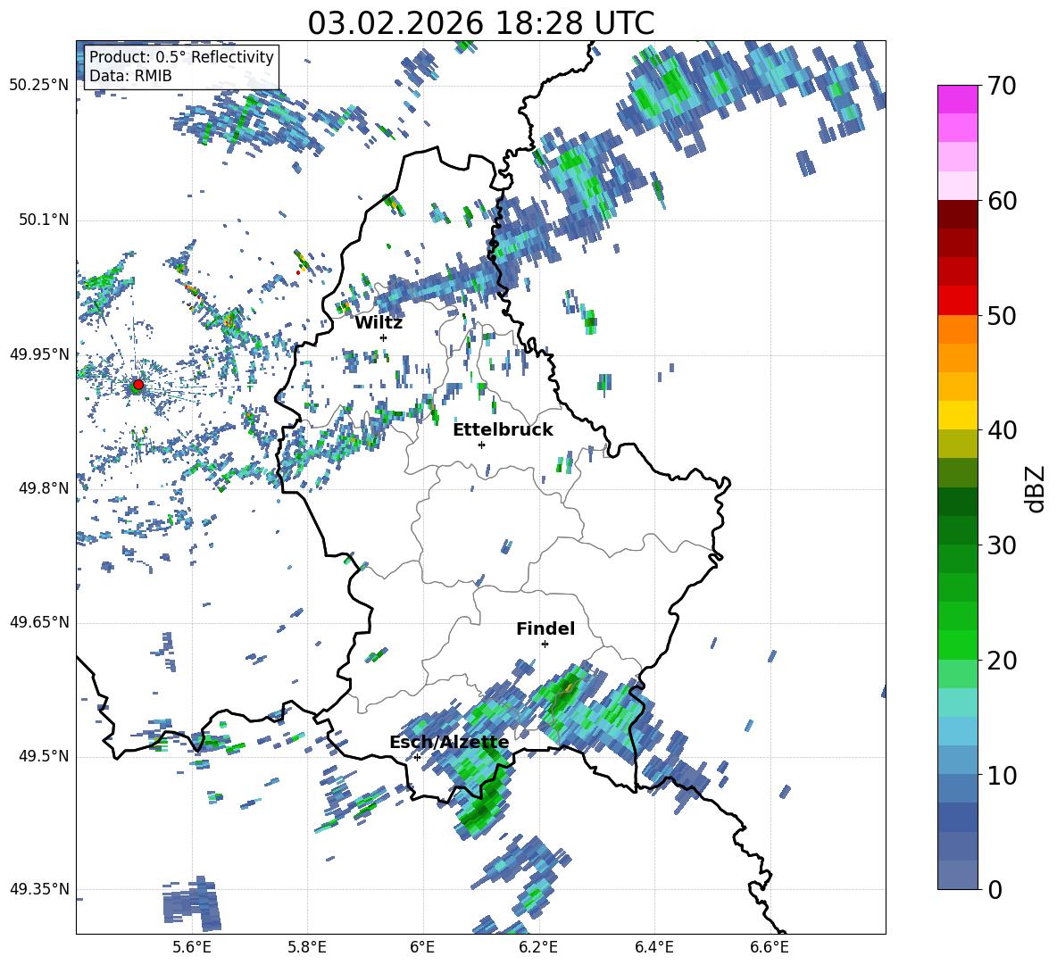Click the 40 value on the colorbar
1057x965 pixels.
[1003, 430]
